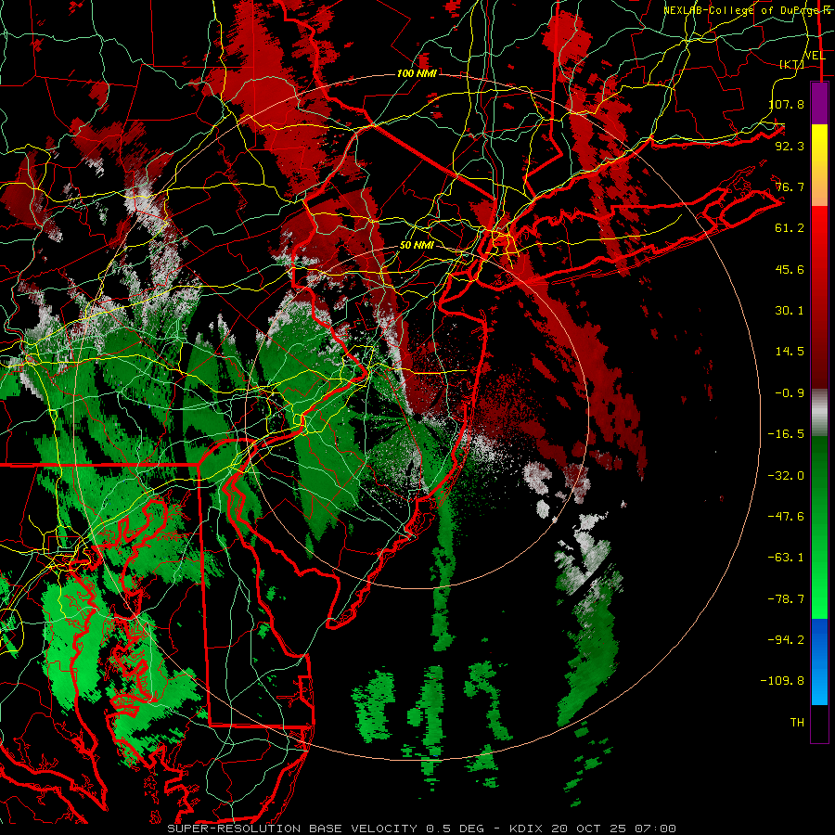Click the purple segment of the color bar

819,103
